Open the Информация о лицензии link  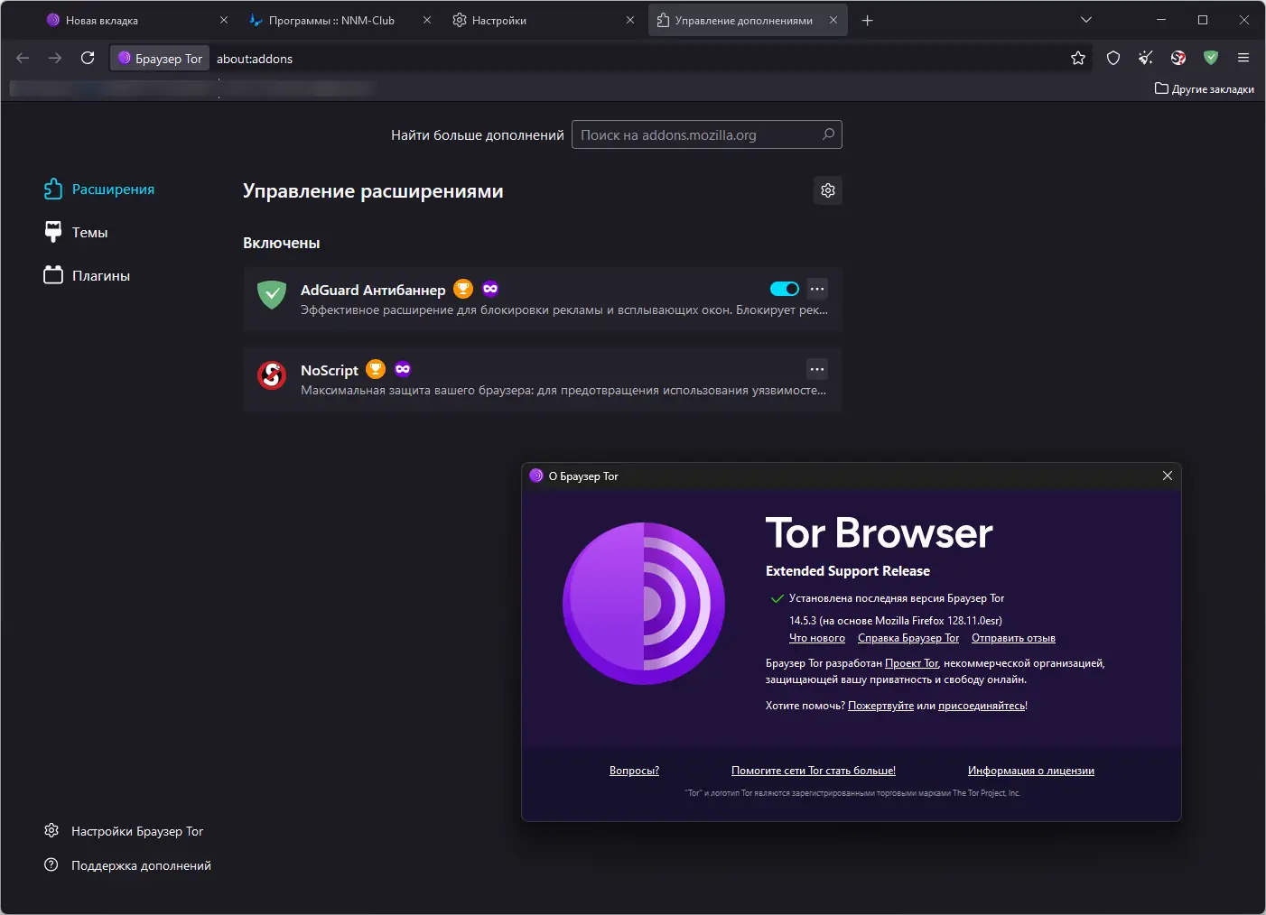click(1031, 771)
